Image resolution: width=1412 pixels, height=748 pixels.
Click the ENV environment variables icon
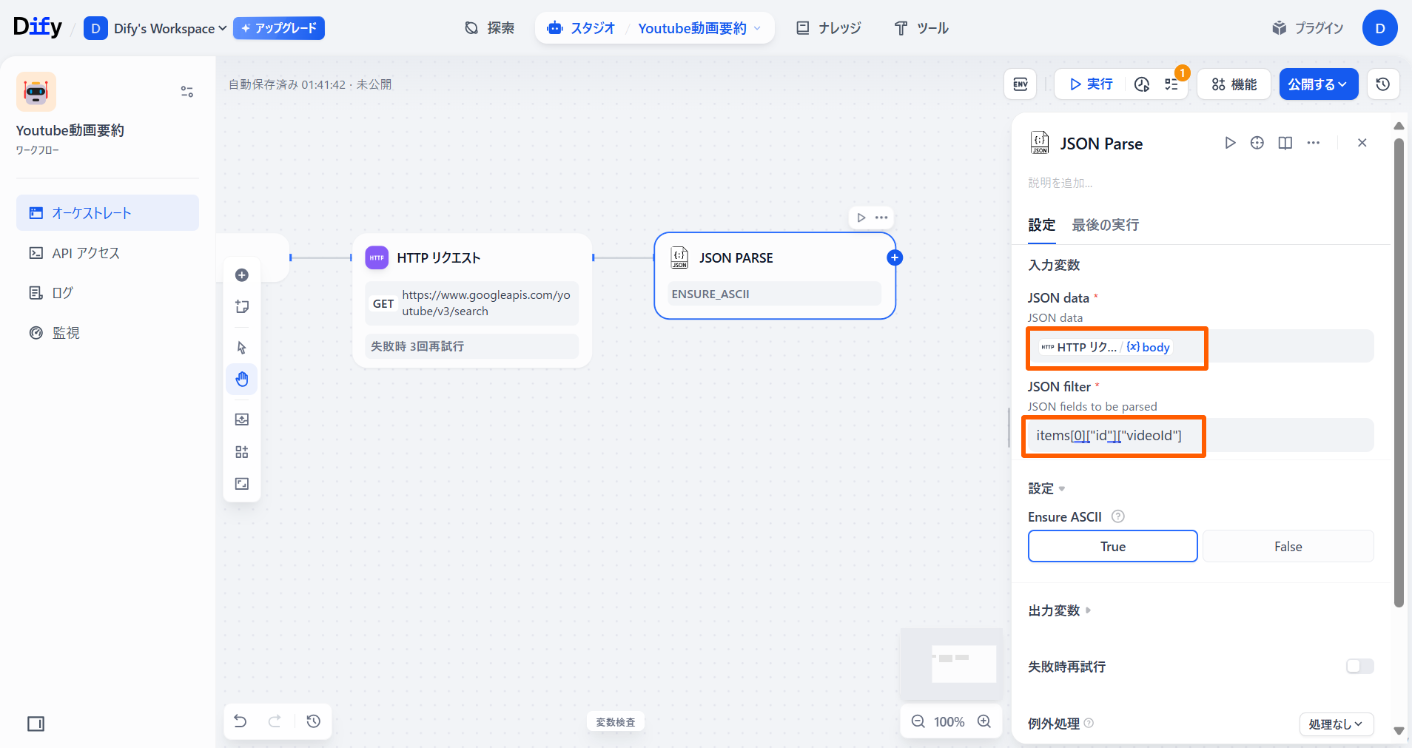[1020, 84]
